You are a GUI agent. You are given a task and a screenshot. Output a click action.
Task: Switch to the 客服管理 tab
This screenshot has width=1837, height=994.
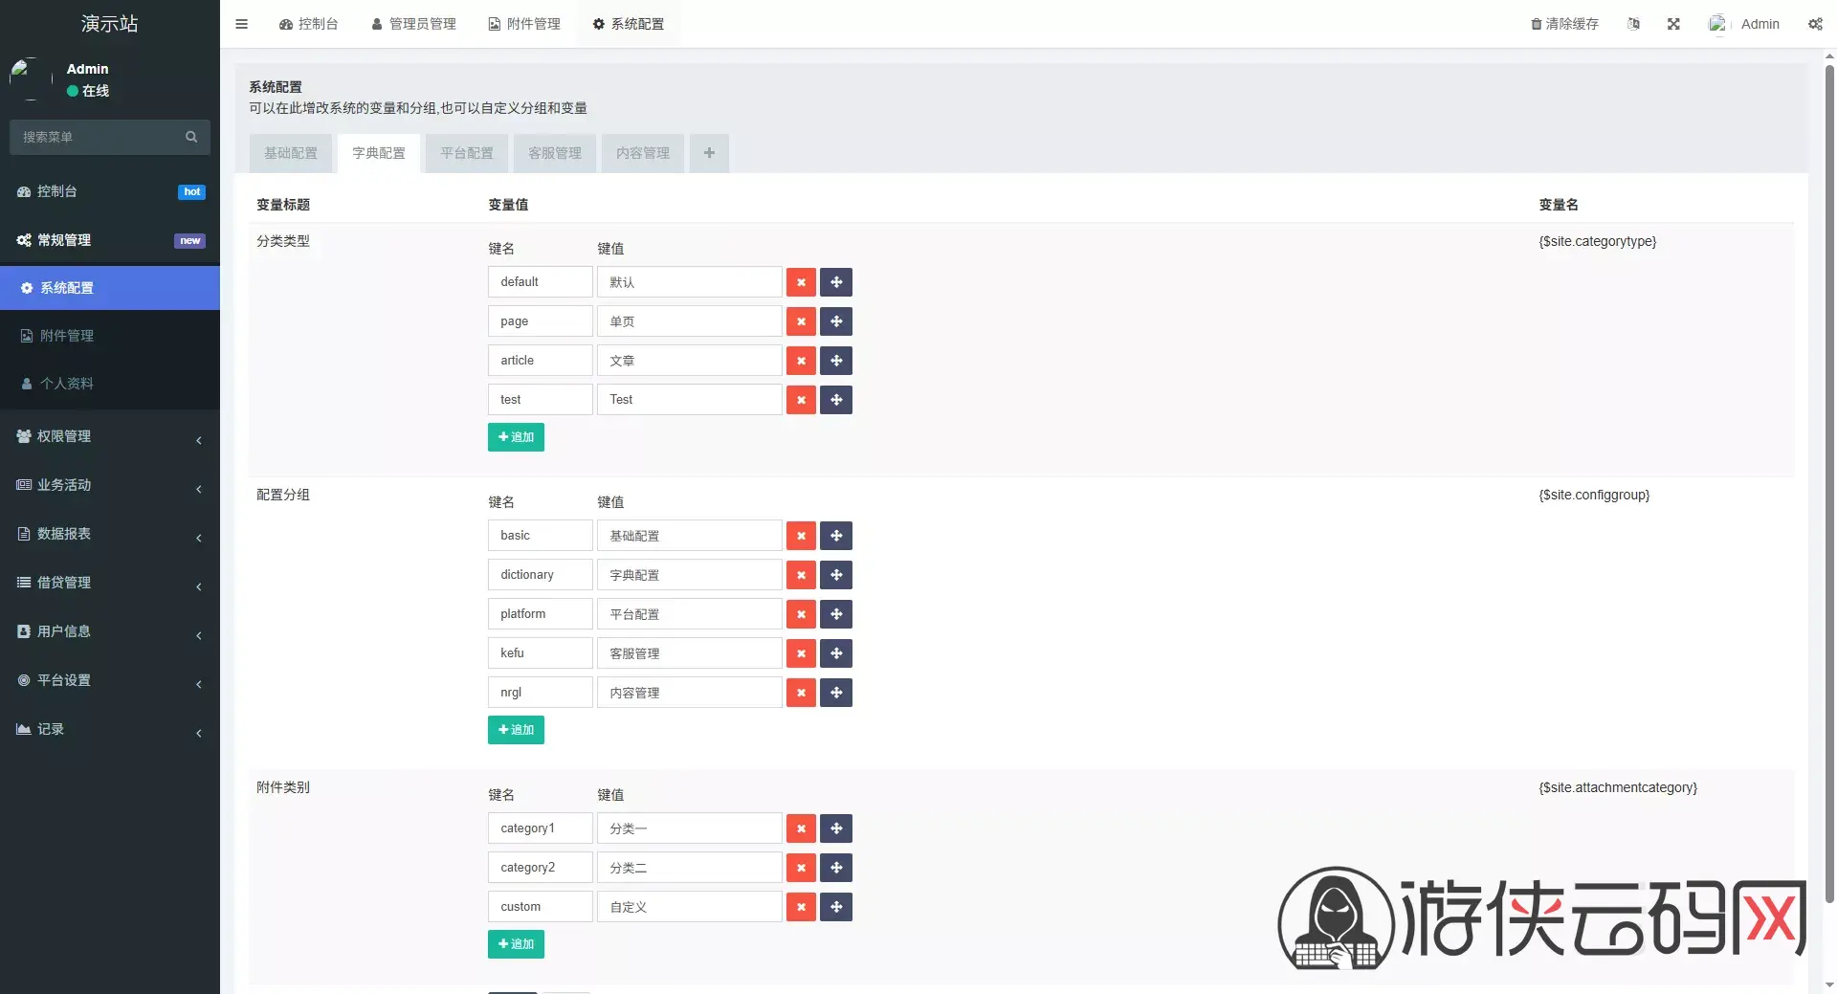click(x=555, y=153)
